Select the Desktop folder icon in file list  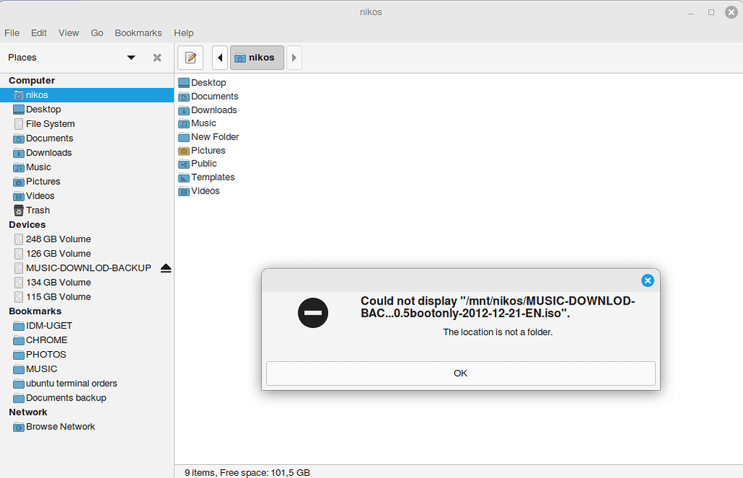pos(184,83)
